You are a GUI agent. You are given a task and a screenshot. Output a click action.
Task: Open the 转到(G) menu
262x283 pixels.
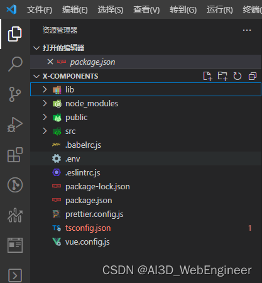coord(183,9)
